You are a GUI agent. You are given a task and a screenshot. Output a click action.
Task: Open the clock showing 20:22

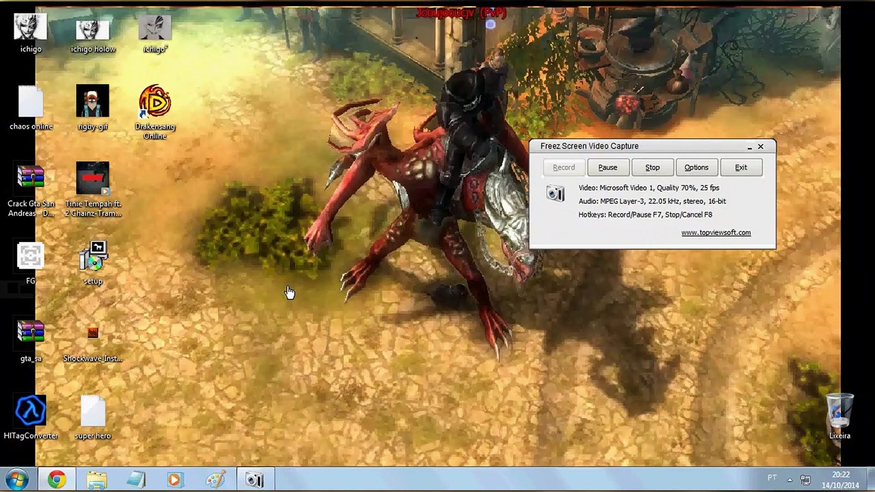[841, 480]
